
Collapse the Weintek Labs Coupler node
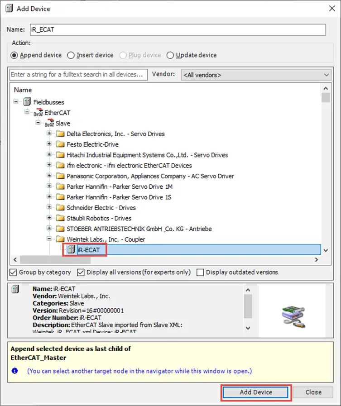click(49, 239)
